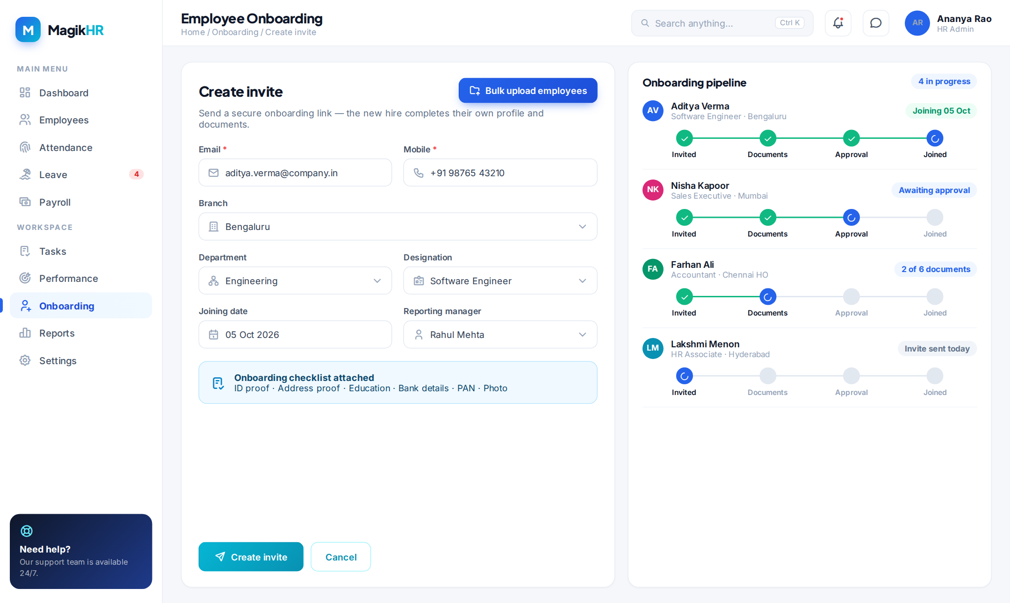The height and width of the screenshot is (603, 1010).
Task: Open Dashboard in the main menu
Action: (x=81, y=93)
